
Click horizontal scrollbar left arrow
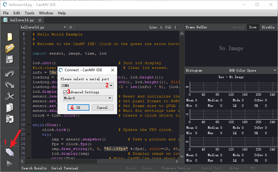pyautogui.click(x=22, y=161)
